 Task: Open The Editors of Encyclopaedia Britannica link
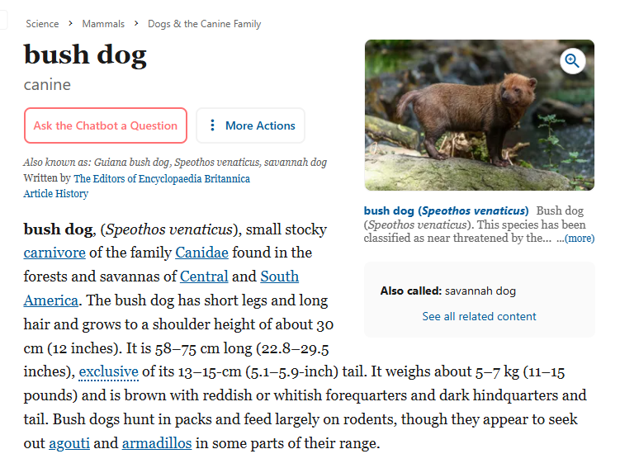[162, 178]
